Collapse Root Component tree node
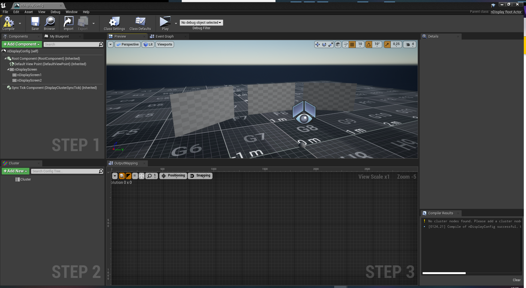This screenshot has width=526, height=288. pos(5,58)
